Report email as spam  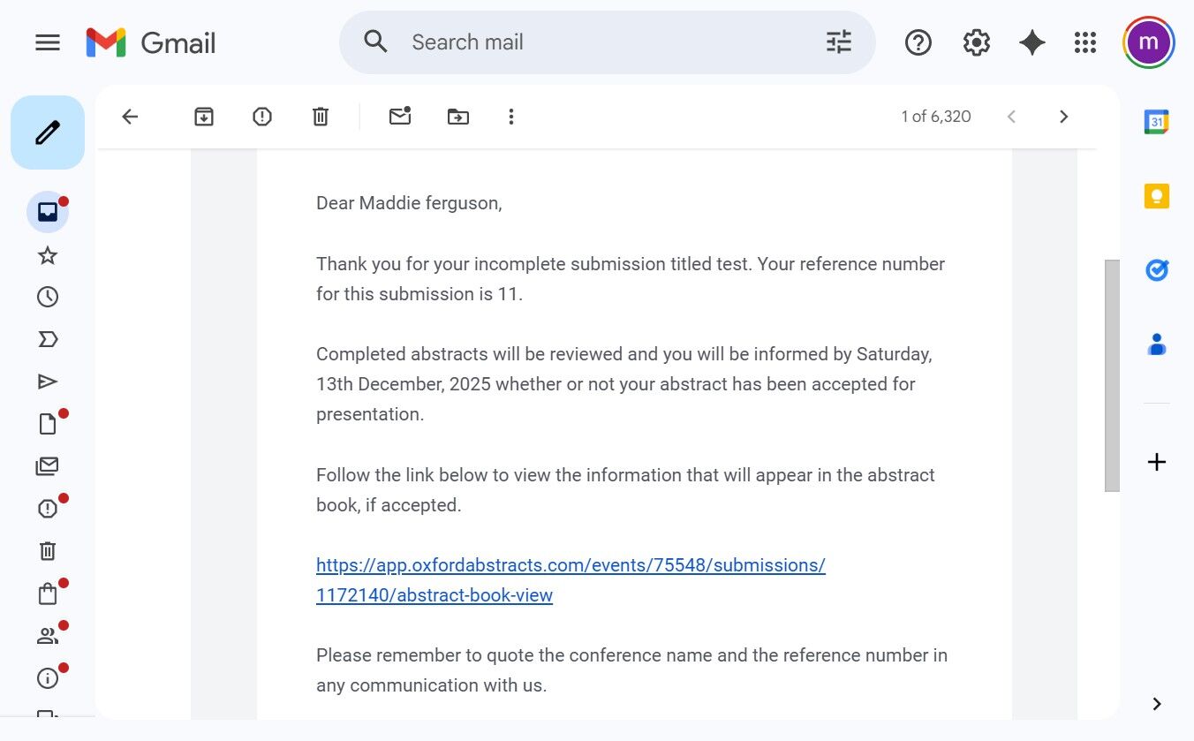click(262, 117)
